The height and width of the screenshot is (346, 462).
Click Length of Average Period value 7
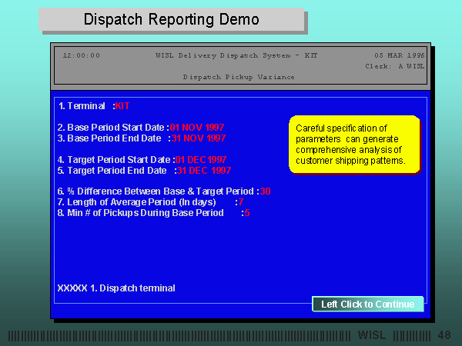click(x=241, y=202)
